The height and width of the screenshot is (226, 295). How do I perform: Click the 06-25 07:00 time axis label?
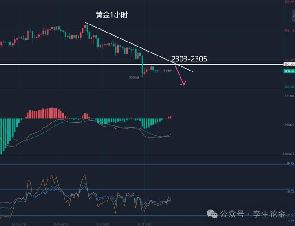60,225
